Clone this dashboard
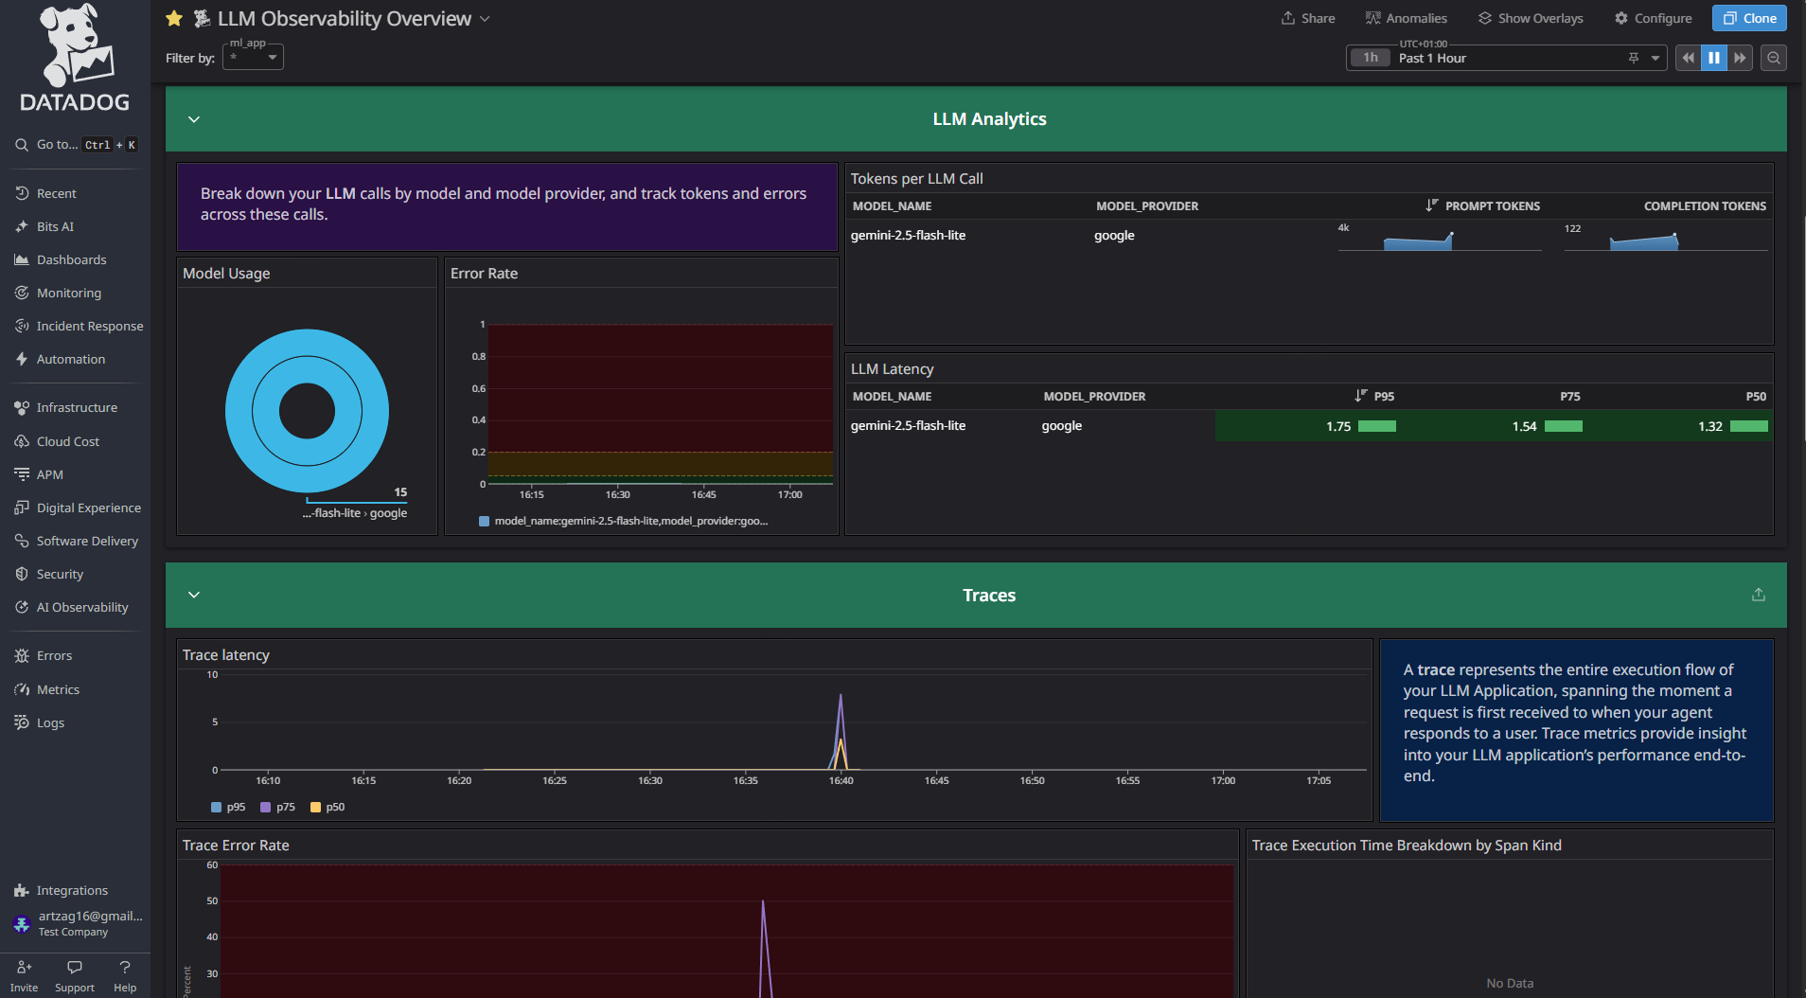Viewport: 1806px width, 998px height. 1749,18
